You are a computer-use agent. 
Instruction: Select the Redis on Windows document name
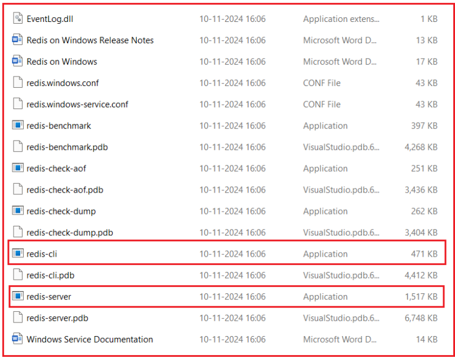point(62,62)
